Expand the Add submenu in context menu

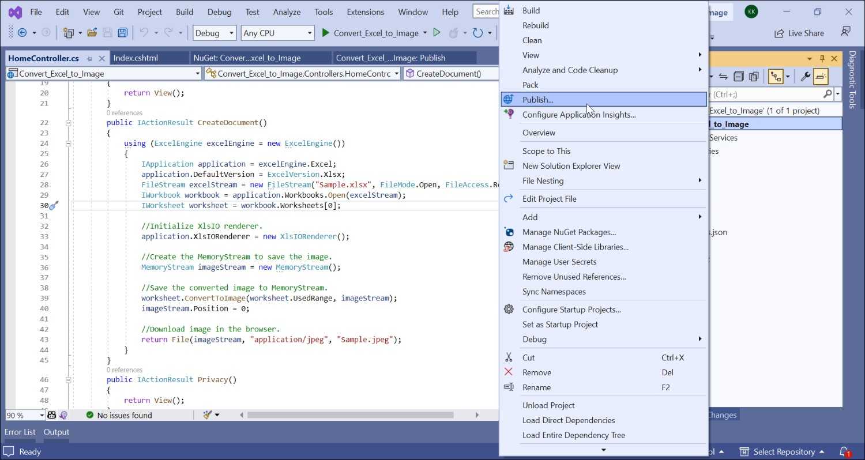tap(603, 217)
